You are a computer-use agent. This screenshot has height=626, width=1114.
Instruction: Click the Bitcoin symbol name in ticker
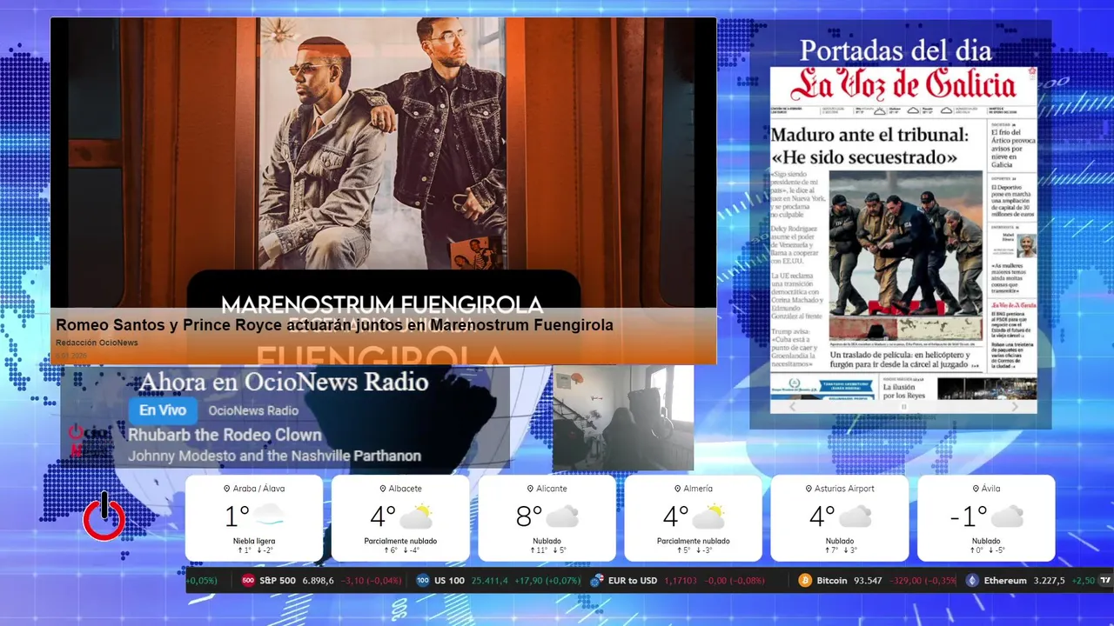pos(832,580)
